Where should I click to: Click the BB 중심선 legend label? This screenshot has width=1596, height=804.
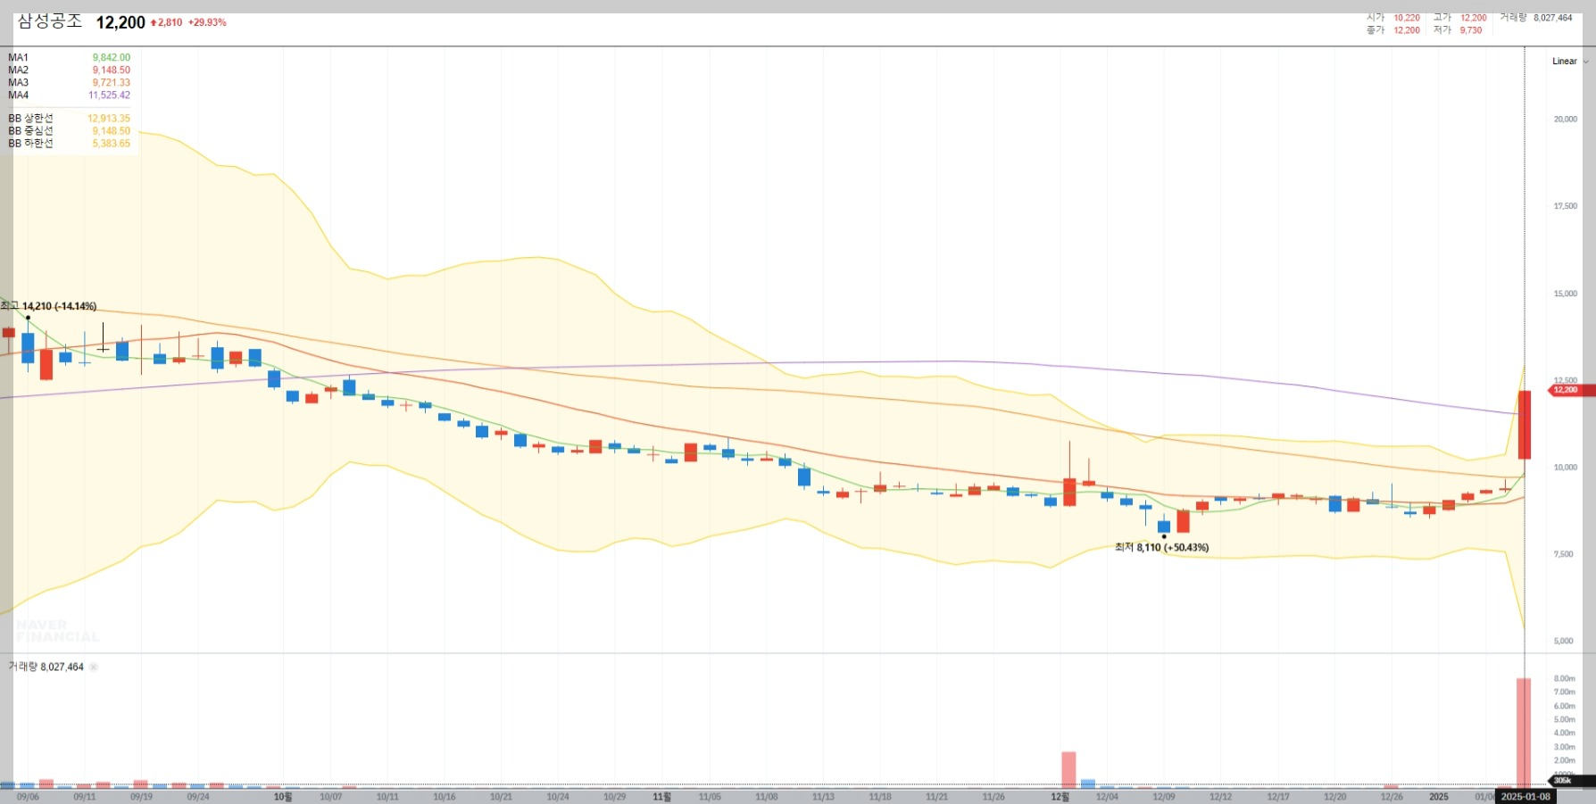(31, 131)
